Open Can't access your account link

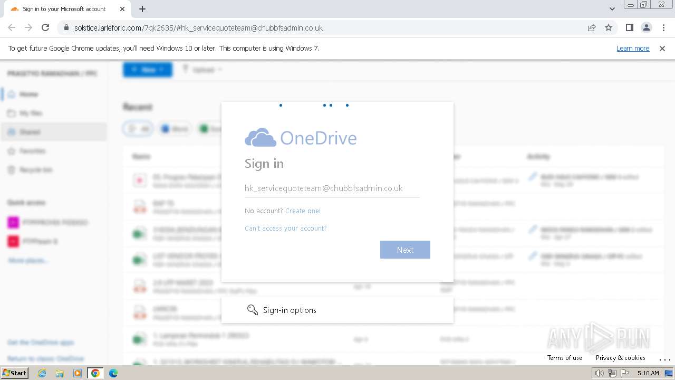point(285,228)
